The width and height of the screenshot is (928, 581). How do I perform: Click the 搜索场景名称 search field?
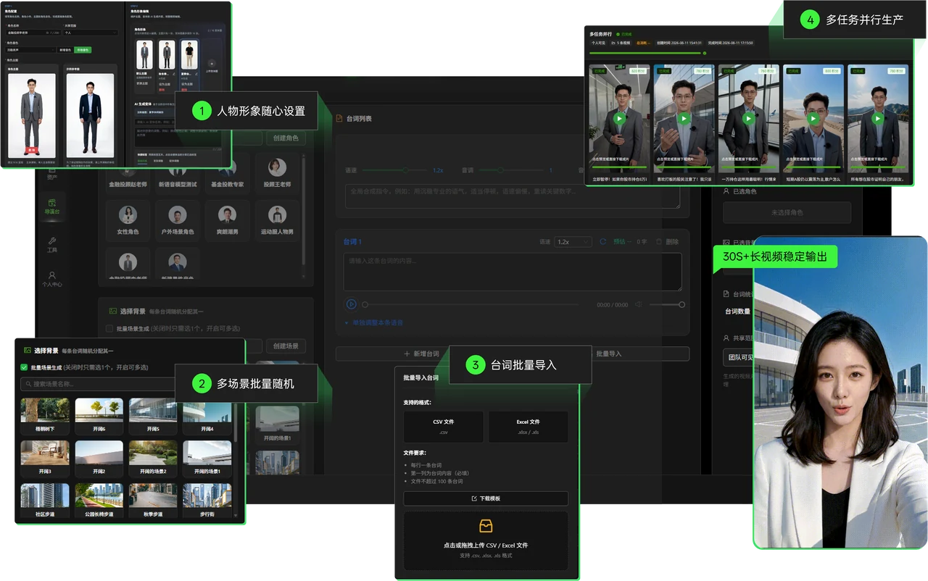tap(98, 384)
